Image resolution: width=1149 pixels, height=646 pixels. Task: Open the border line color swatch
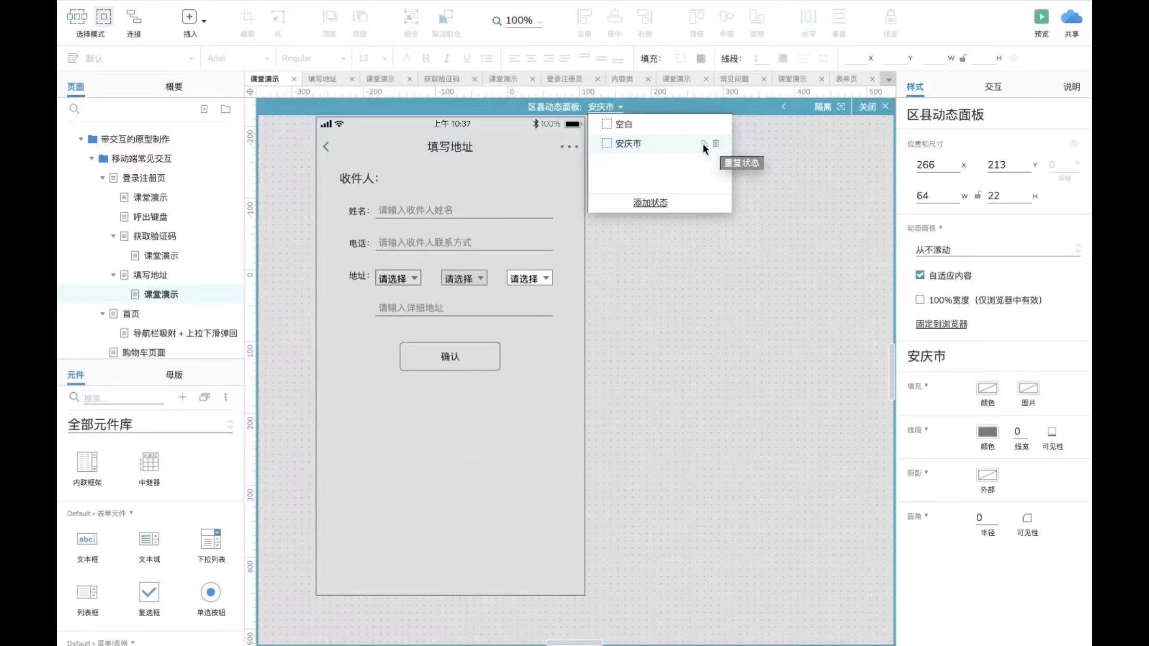click(x=987, y=432)
